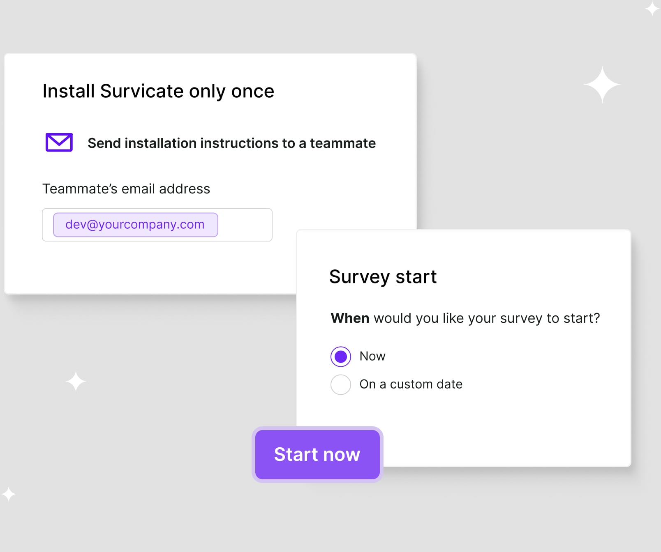Click the large white sparkle star decoration
Screen dimensions: 661x552
coord(602,85)
